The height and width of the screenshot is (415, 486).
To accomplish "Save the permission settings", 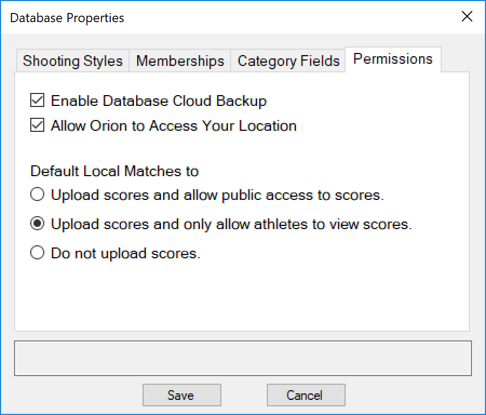I will [x=181, y=395].
